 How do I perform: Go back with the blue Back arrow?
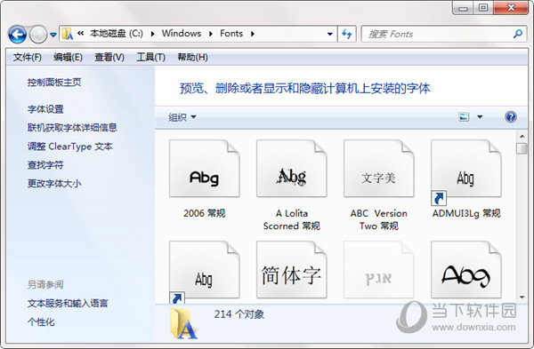18,34
